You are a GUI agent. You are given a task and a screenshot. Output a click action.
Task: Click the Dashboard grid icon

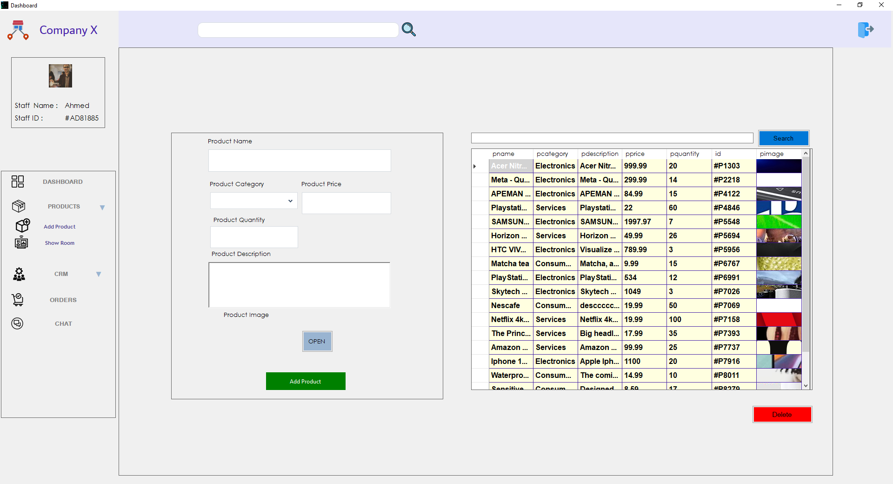coord(18,181)
